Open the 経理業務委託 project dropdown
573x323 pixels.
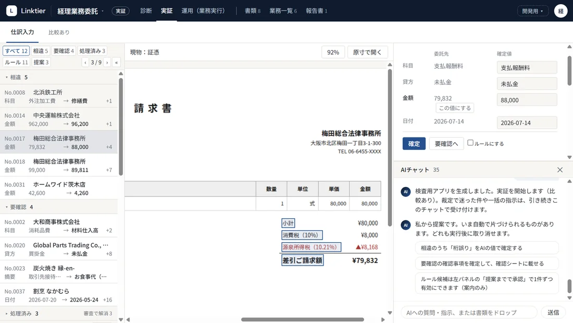point(80,11)
